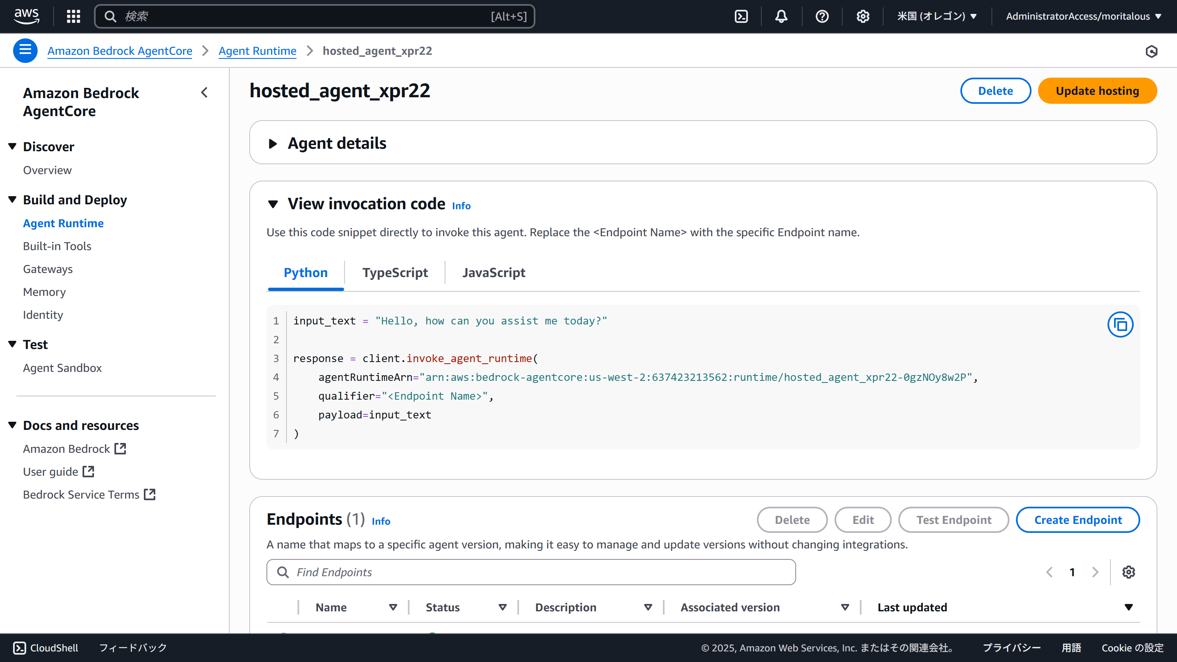Open the notifications bell
1177x662 pixels.
781,16
